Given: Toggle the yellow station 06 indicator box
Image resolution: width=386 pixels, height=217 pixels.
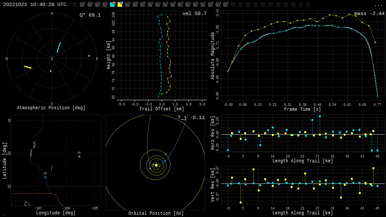Looking at the screenshot, I should 120,5.
